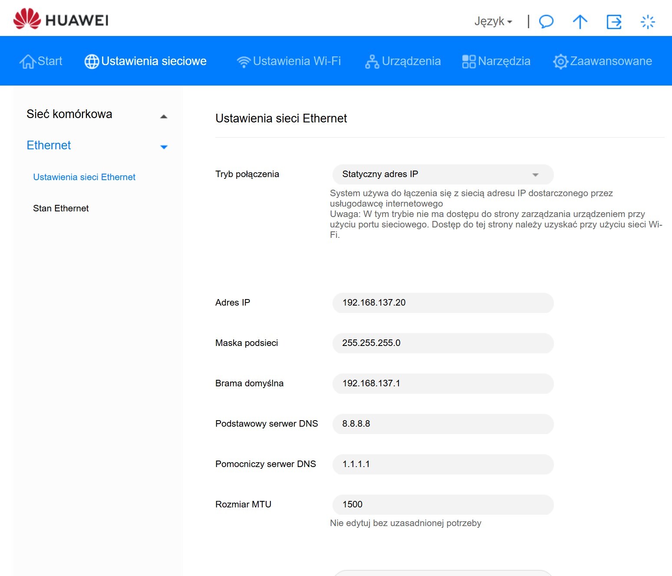This screenshot has width=672, height=576.
Task: Click the Start home icon
Action: (27, 62)
